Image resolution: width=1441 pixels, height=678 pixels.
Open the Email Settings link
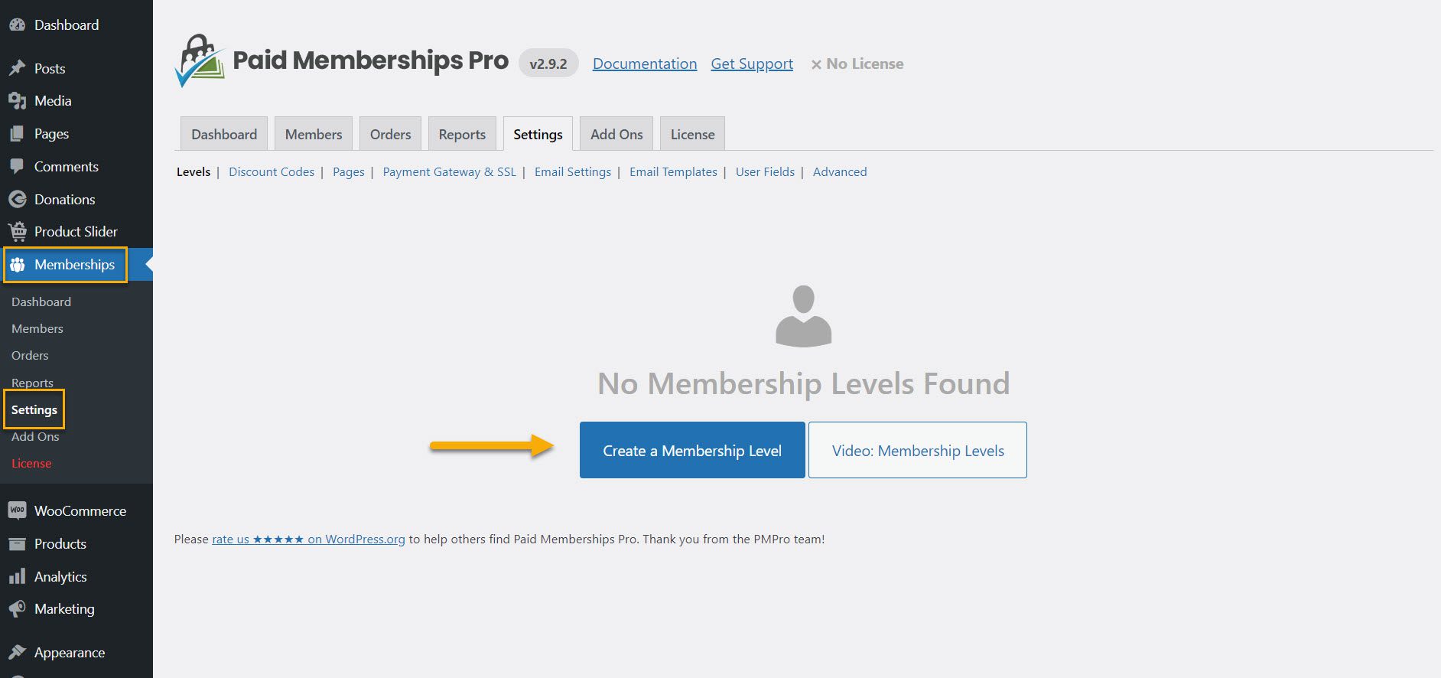tap(573, 171)
